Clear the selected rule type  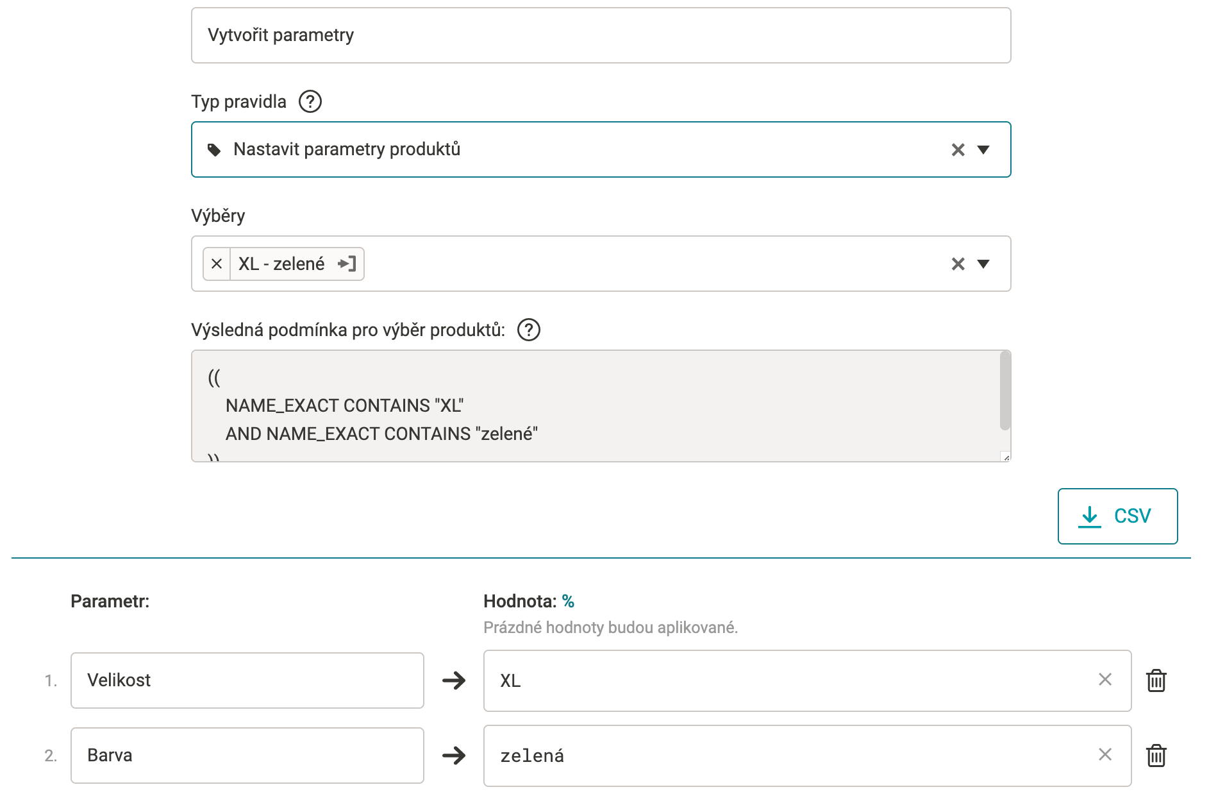point(958,149)
